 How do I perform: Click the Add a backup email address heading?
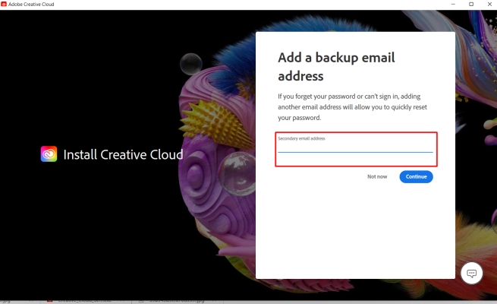click(336, 67)
